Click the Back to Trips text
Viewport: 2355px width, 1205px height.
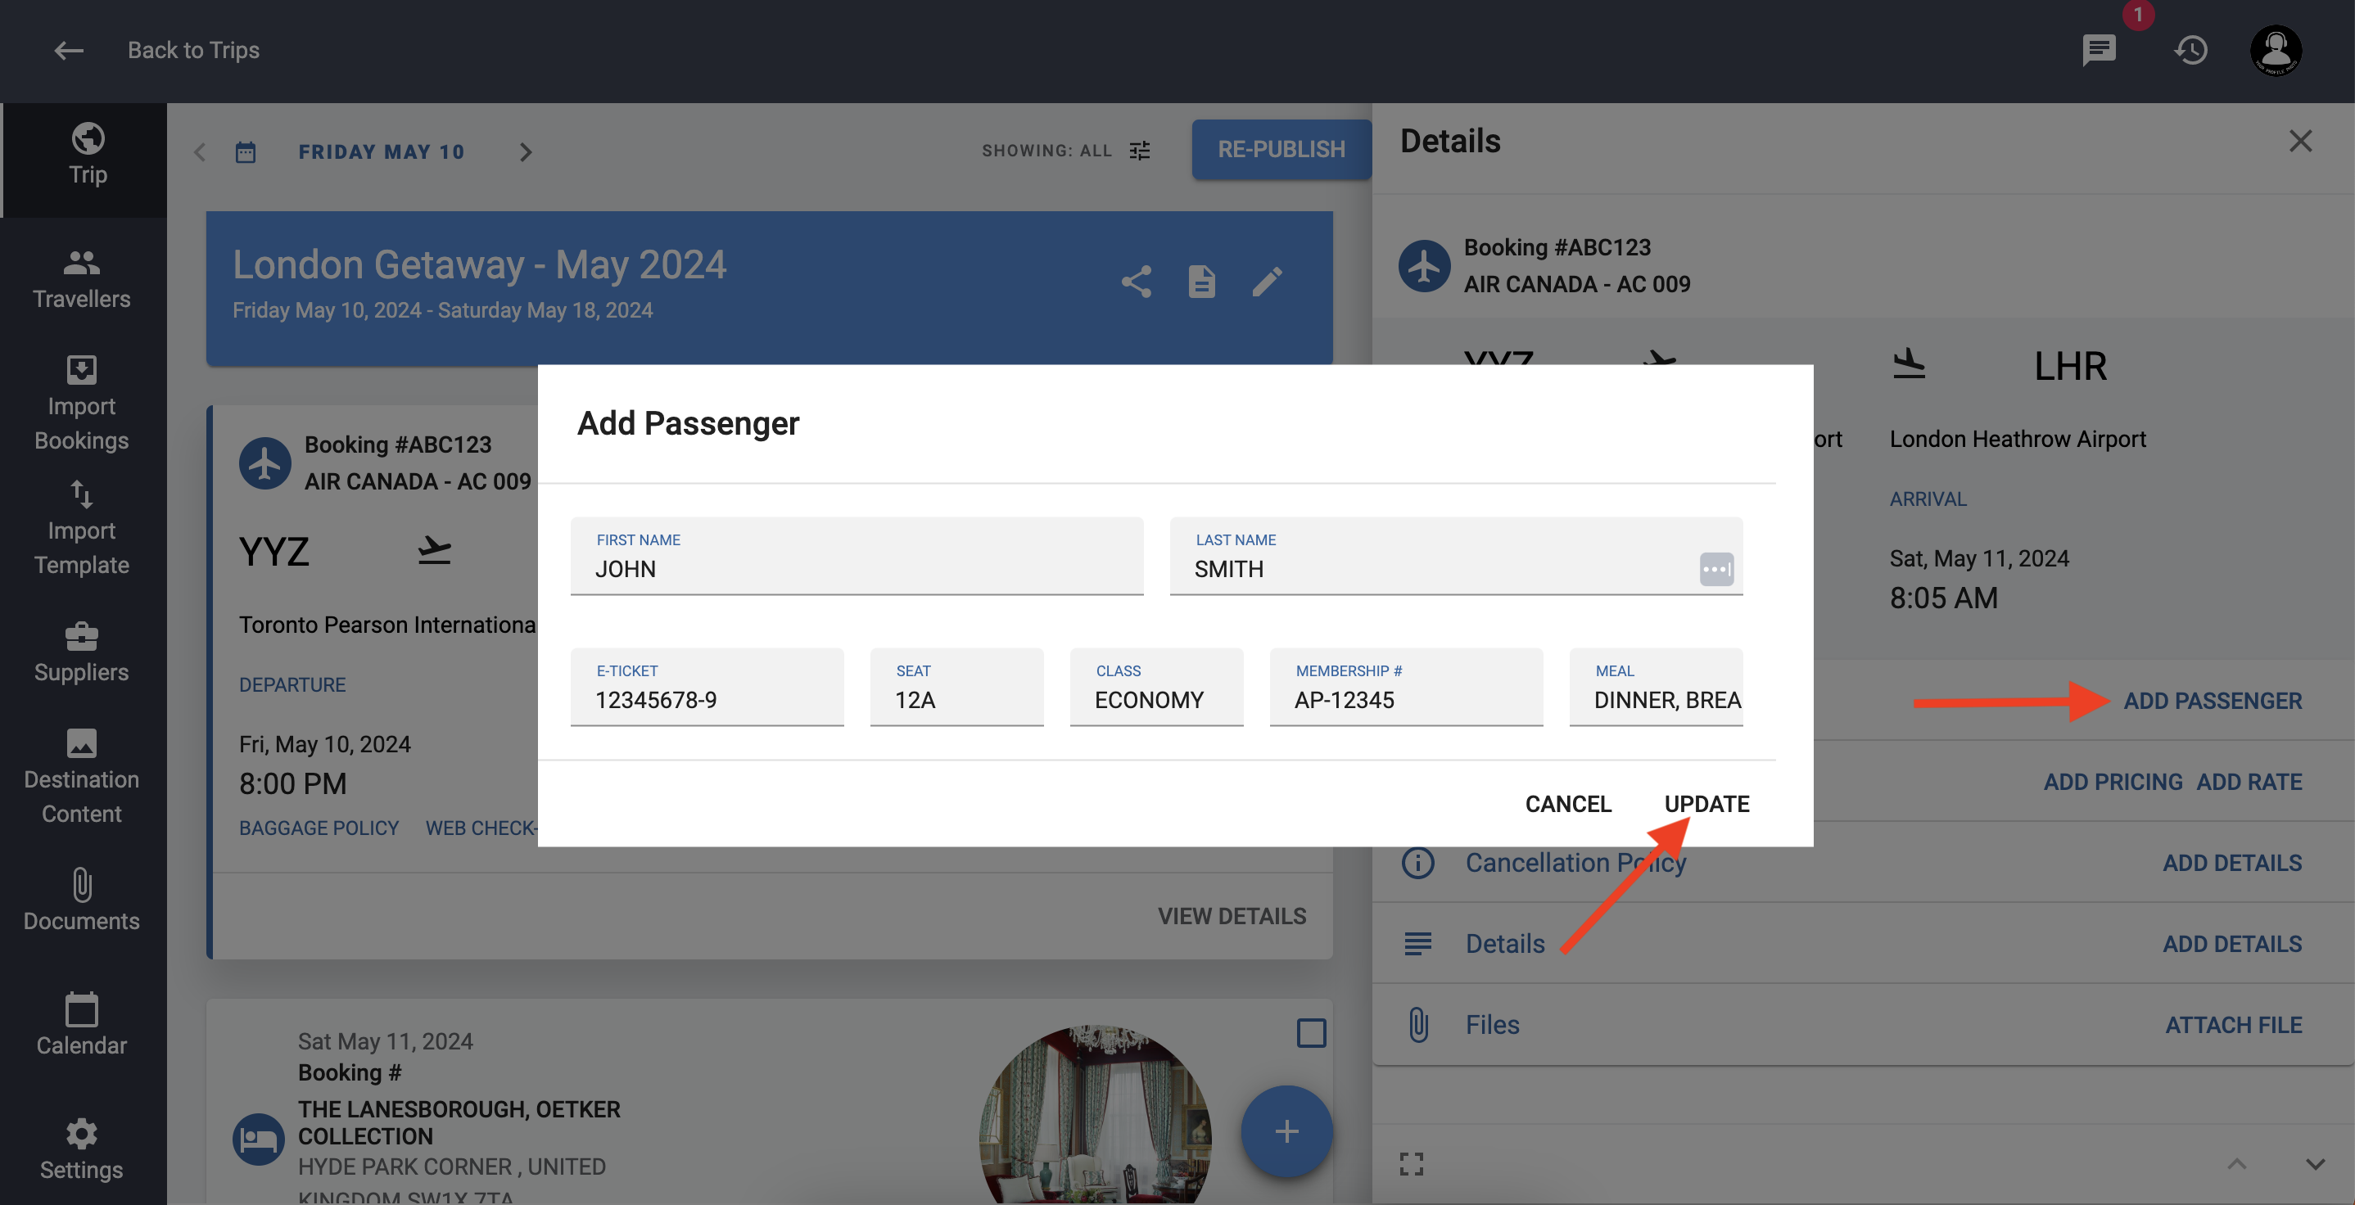pos(193,50)
